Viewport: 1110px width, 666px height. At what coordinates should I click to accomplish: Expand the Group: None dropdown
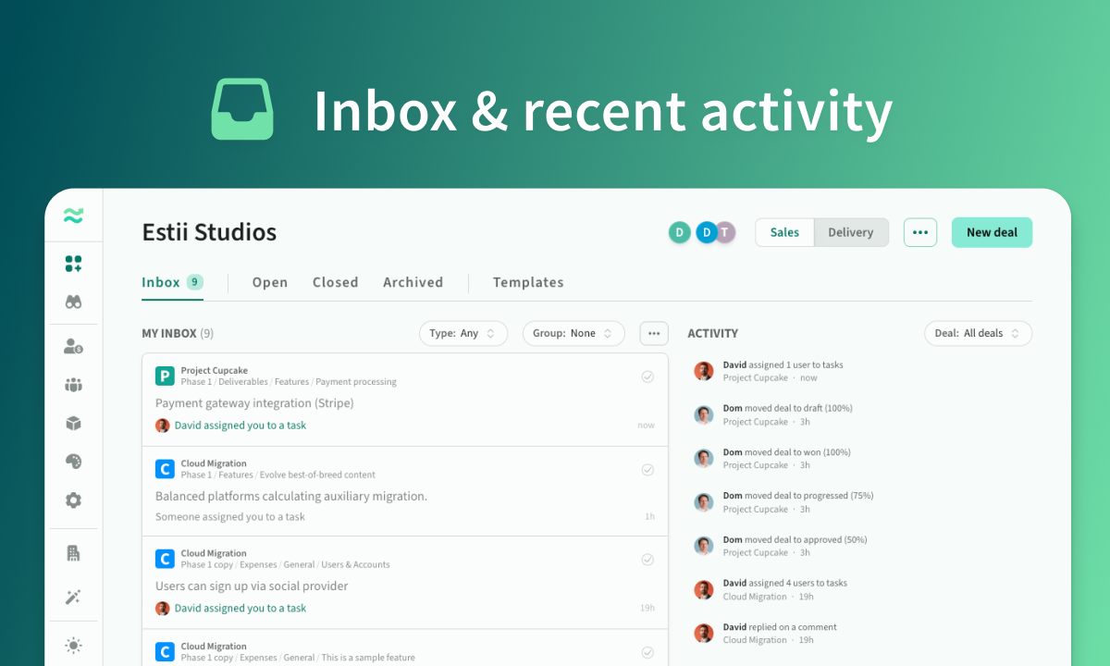(573, 333)
